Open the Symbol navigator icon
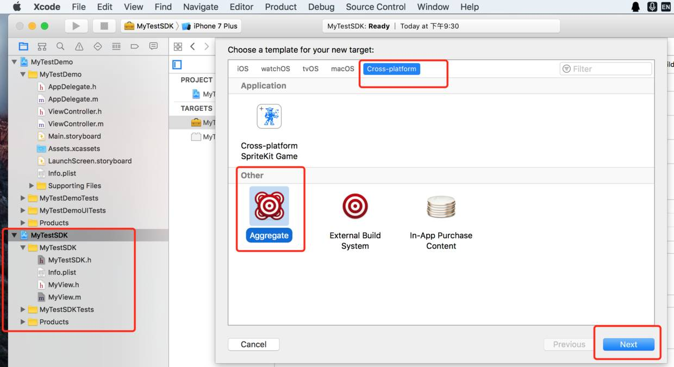Screen dimensions: 674x367 click(x=42, y=47)
